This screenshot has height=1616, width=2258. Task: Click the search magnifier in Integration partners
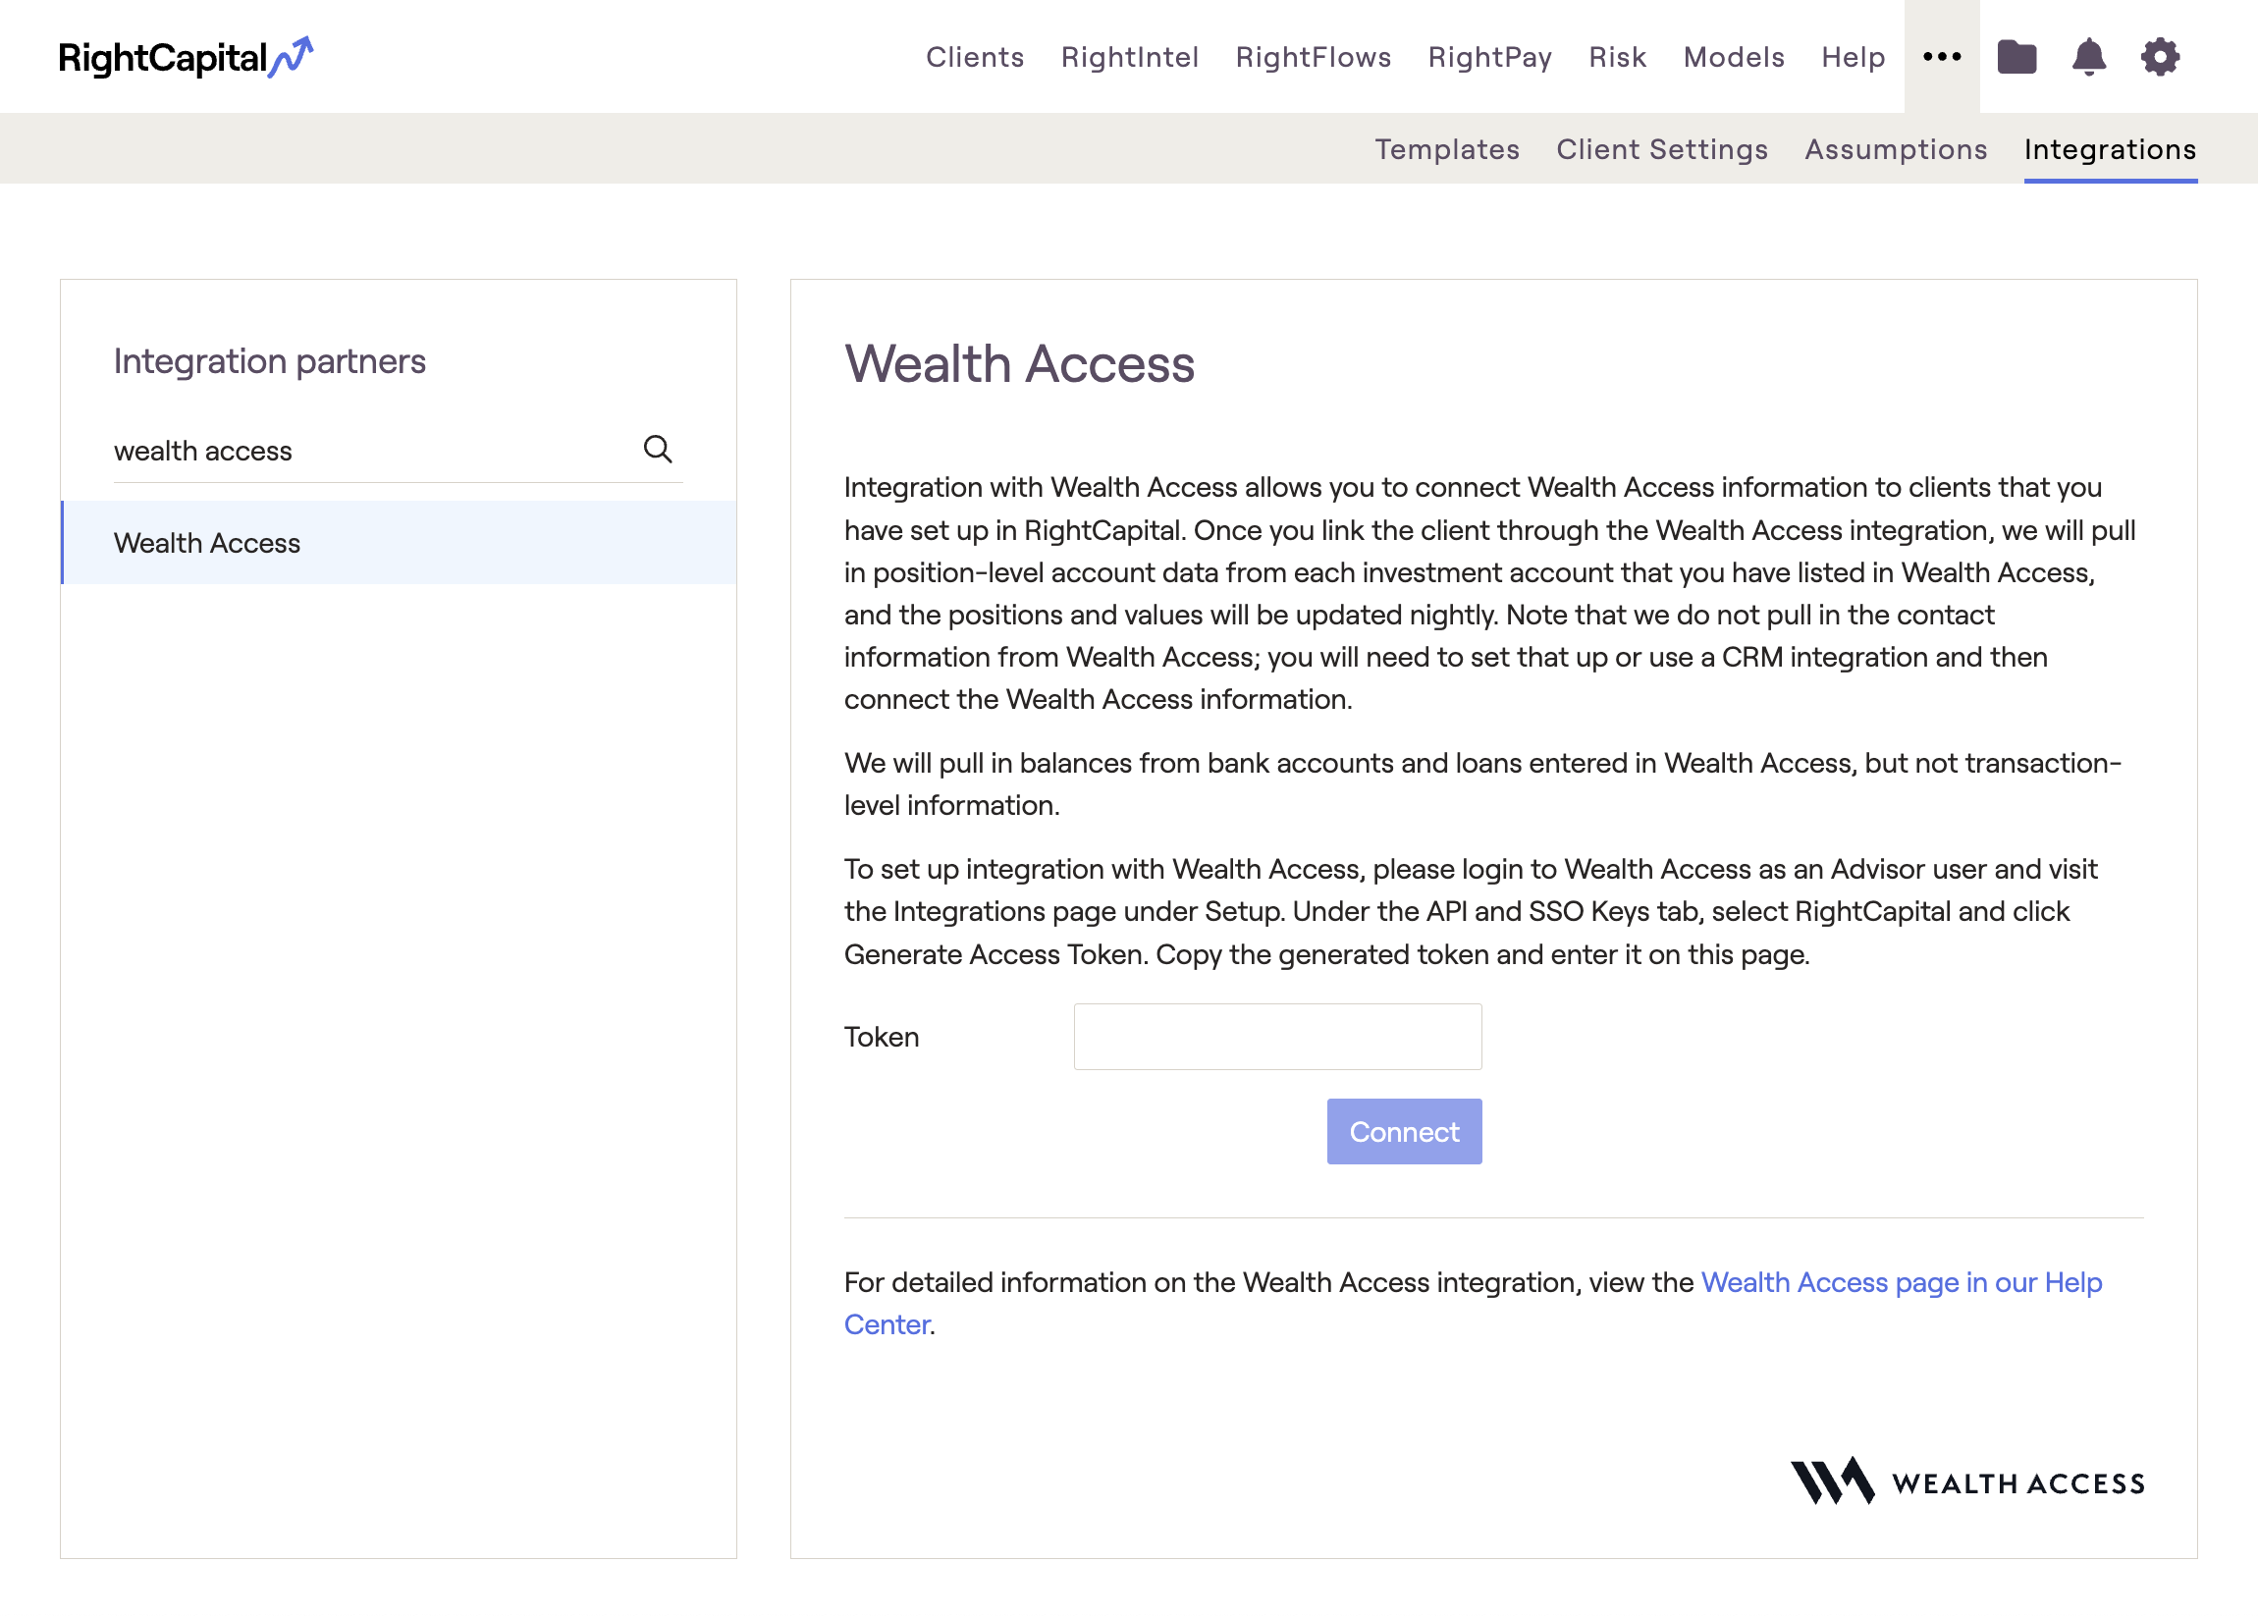pyautogui.click(x=658, y=450)
